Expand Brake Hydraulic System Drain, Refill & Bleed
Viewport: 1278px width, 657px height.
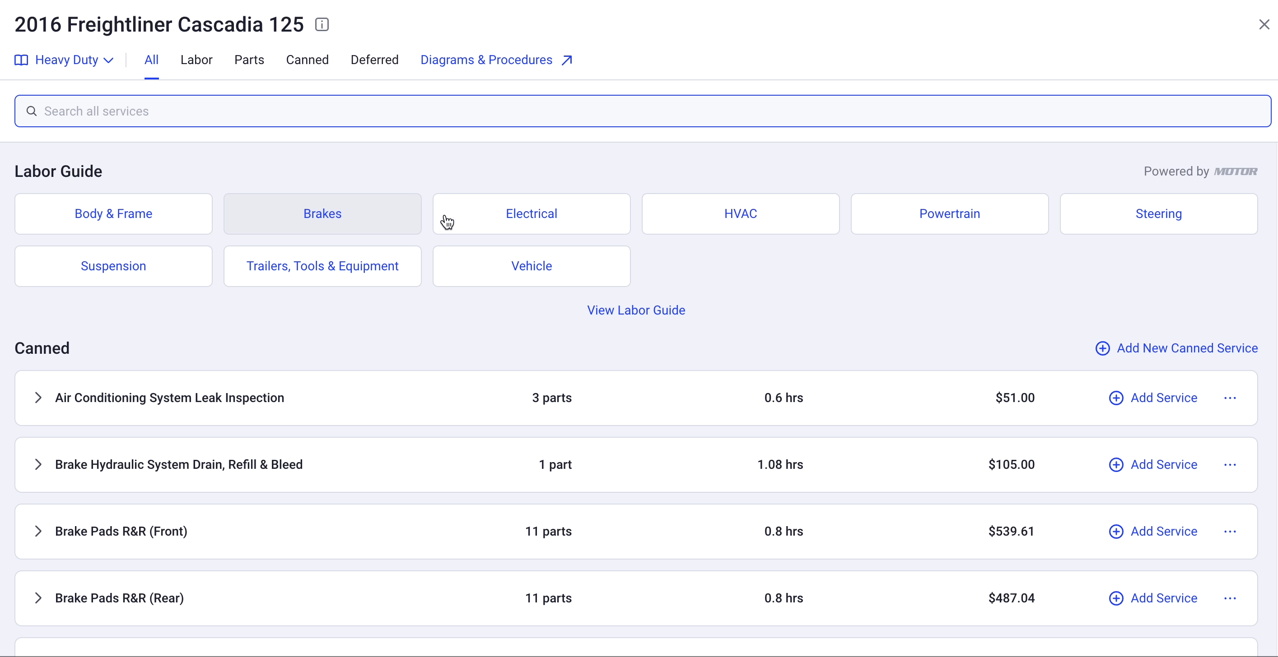pos(38,465)
